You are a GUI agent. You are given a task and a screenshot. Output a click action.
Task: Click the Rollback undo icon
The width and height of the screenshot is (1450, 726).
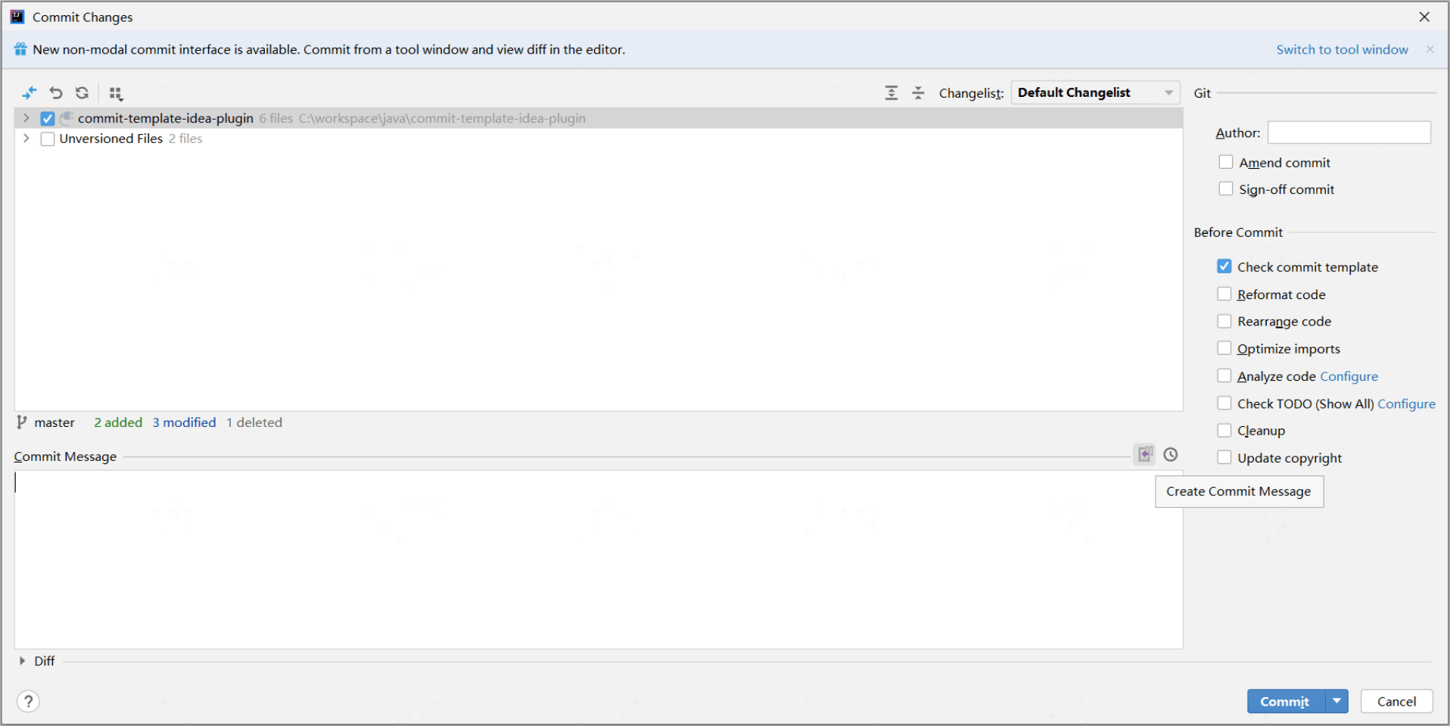(x=56, y=93)
